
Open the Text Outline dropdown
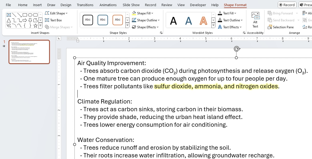[230, 20]
